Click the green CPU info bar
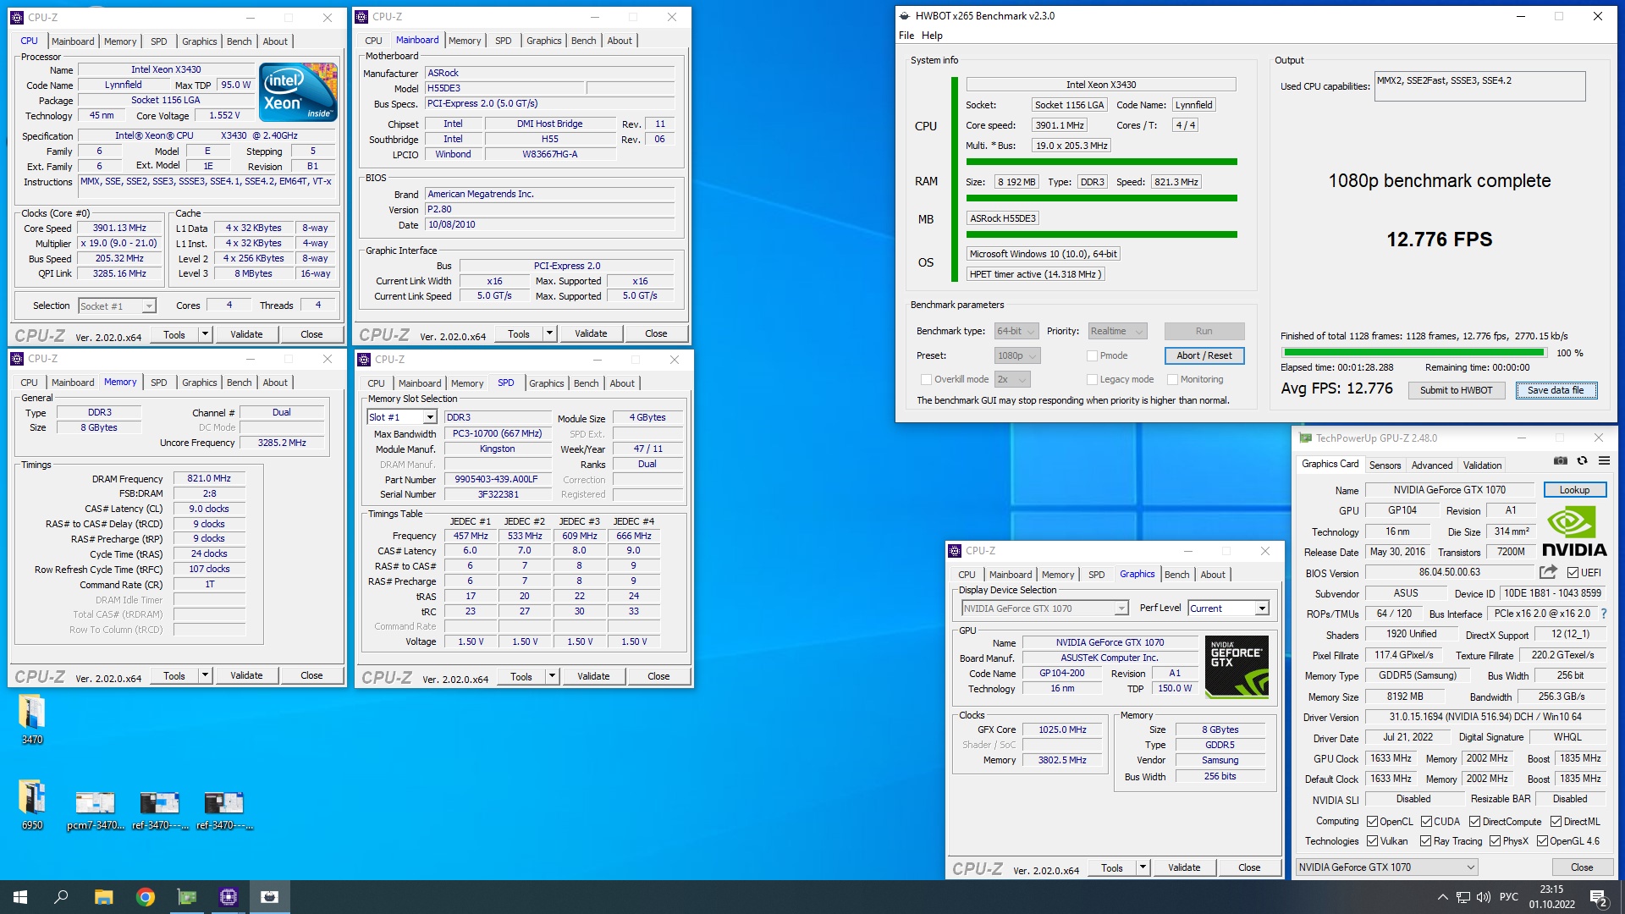1625x914 pixels. tap(1101, 162)
